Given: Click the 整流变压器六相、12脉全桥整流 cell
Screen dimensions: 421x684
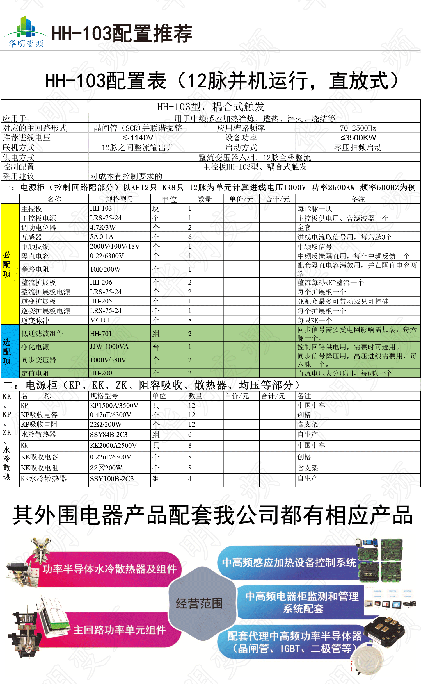Looking at the screenshot, I should [x=255, y=157].
